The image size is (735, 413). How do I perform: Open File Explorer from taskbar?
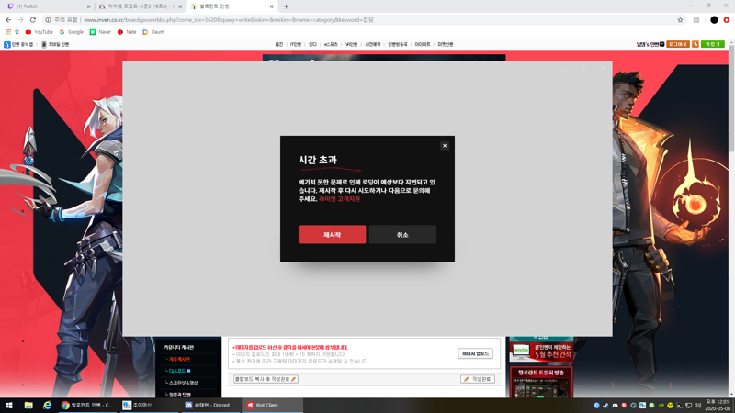[x=28, y=405]
